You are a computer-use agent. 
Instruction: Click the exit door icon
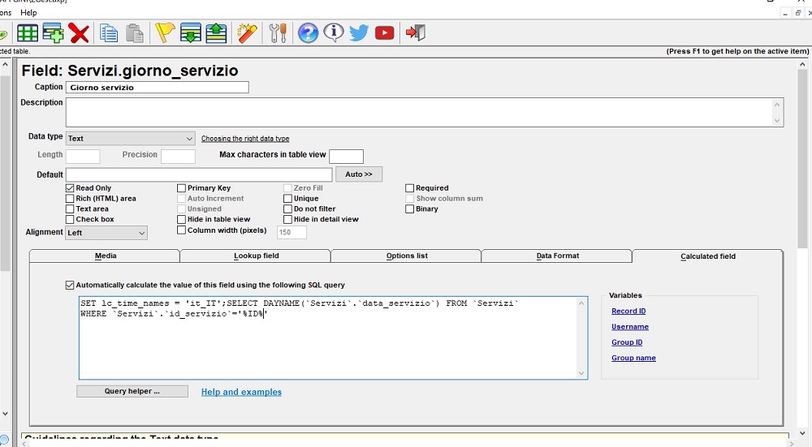click(415, 33)
